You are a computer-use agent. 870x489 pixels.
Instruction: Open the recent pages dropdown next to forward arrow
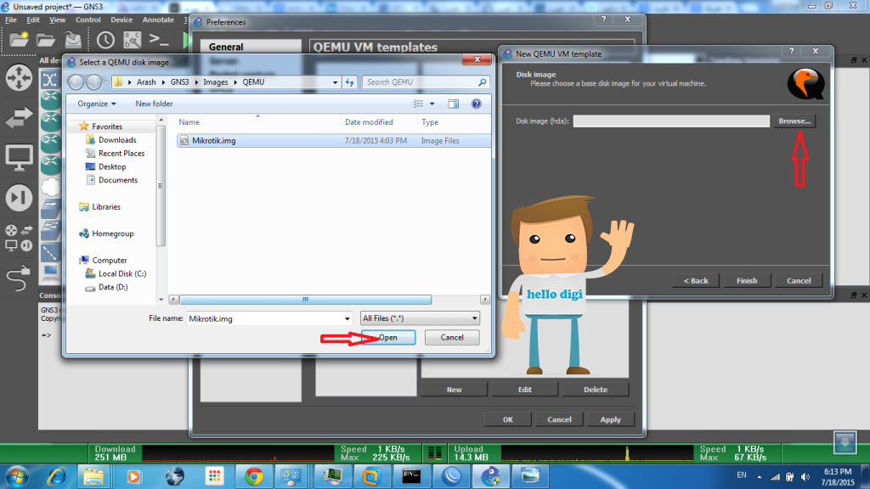[106, 82]
